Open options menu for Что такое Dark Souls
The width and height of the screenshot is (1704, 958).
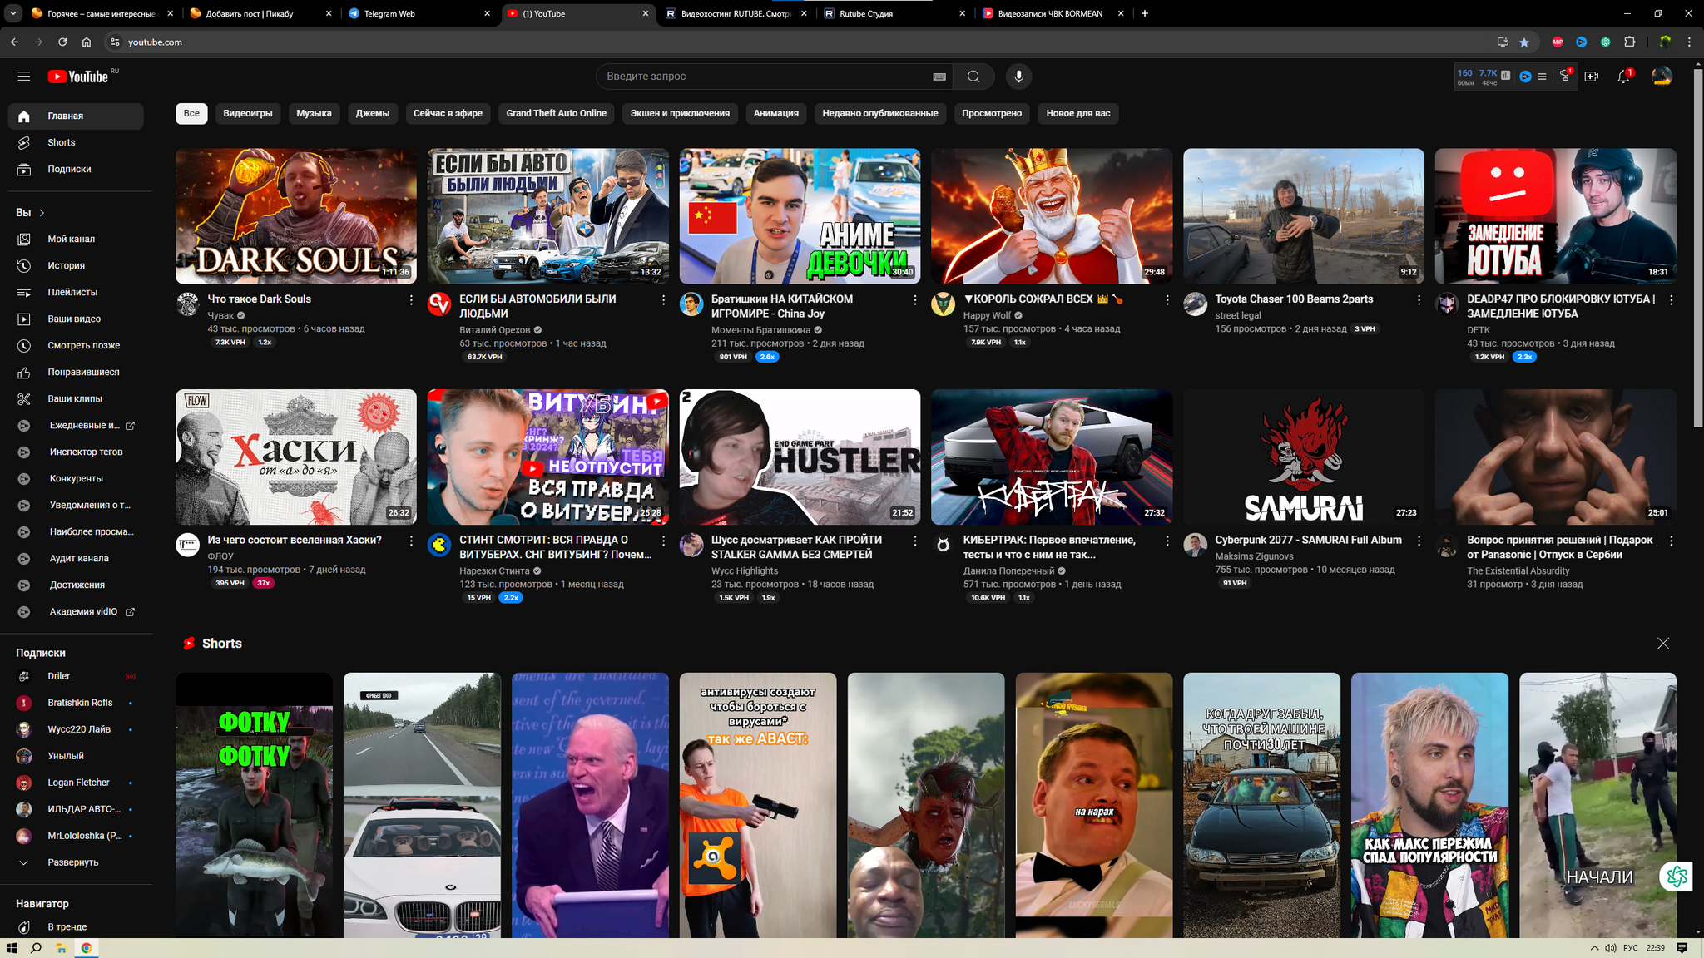point(411,299)
